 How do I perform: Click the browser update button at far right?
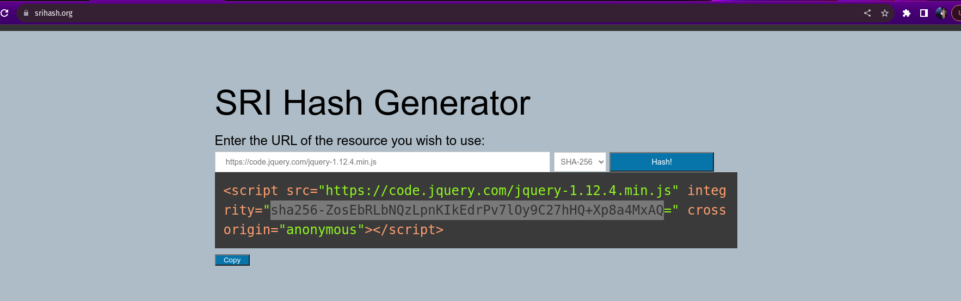(957, 13)
